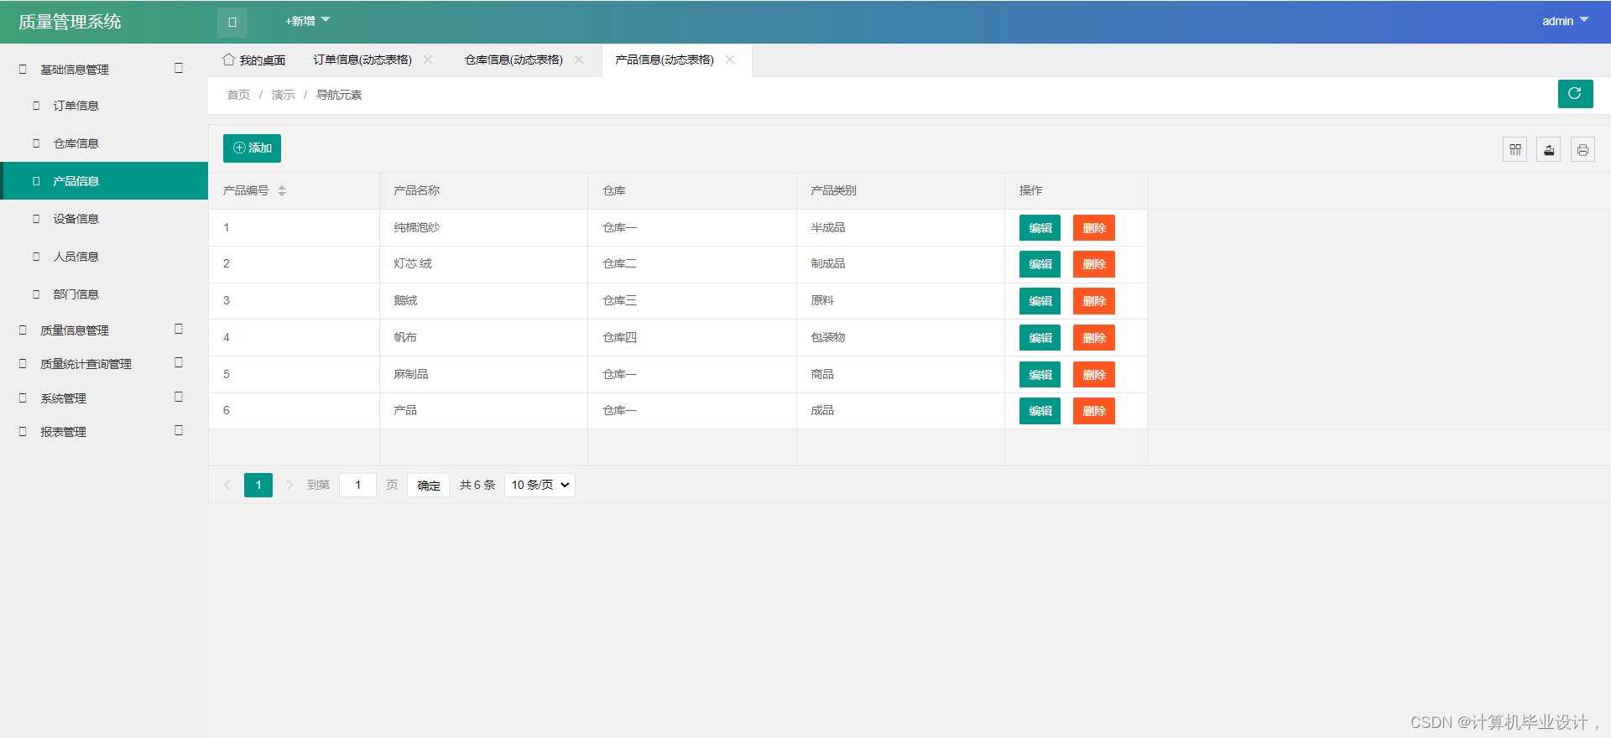Click icon beside 报表管理 menu
The width and height of the screenshot is (1611, 738).
pos(23,432)
